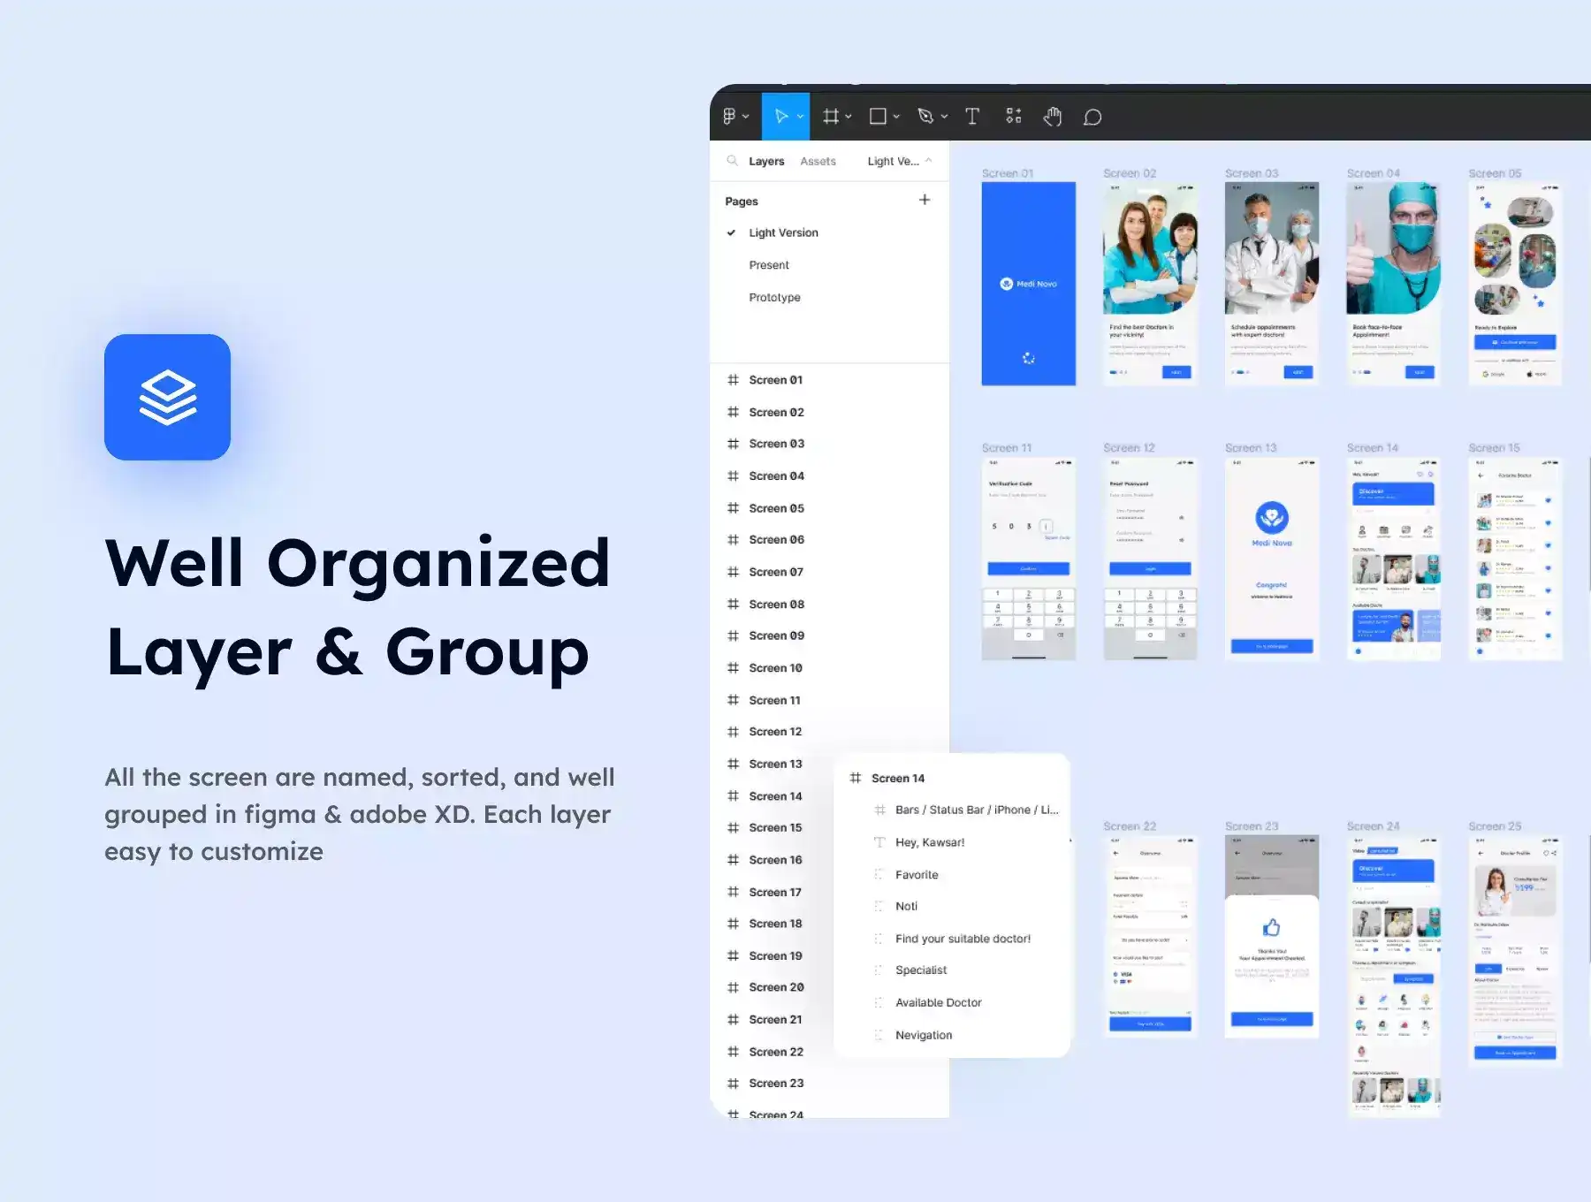Select the Text tool
The image size is (1591, 1202).
[972, 117]
